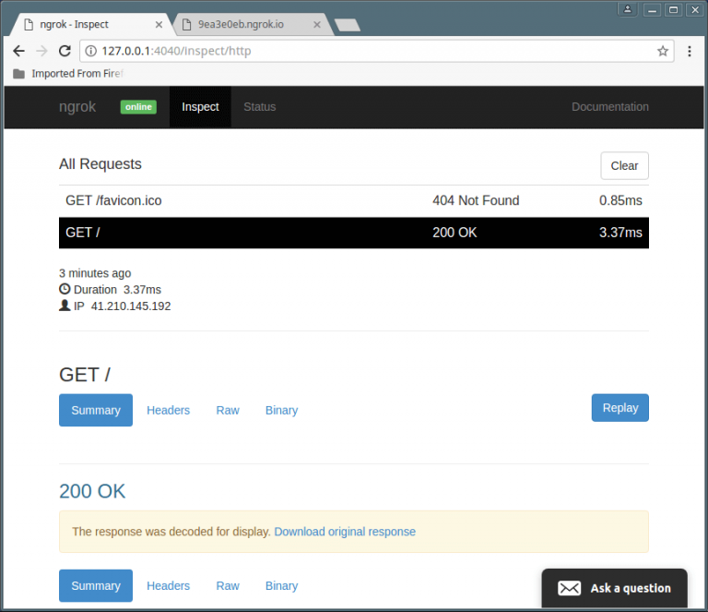Click the browser forward arrow
This screenshot has height=612, width=708.
coord(41,51)
